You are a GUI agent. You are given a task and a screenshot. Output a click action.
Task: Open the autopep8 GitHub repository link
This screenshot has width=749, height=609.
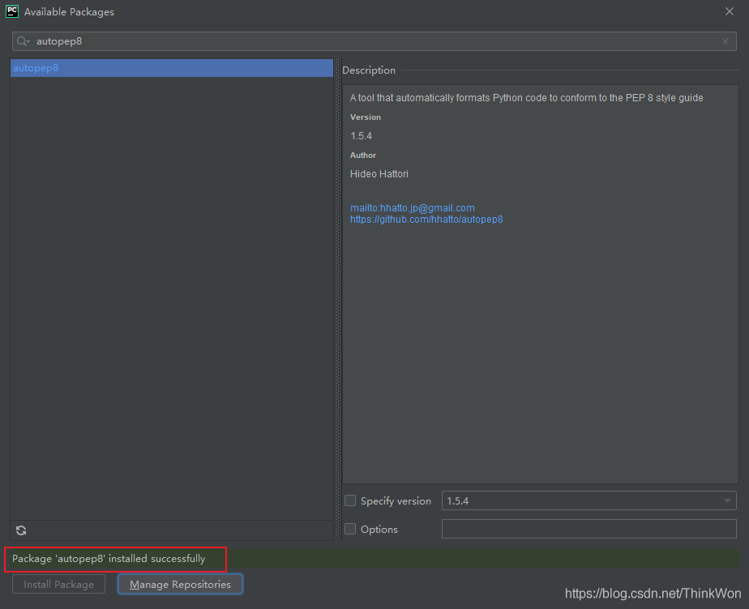click(x=426, y=219)
